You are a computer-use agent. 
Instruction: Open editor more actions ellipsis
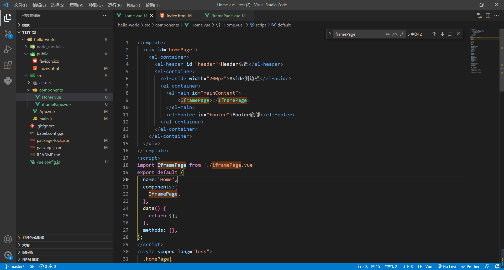tap(496, 15)
